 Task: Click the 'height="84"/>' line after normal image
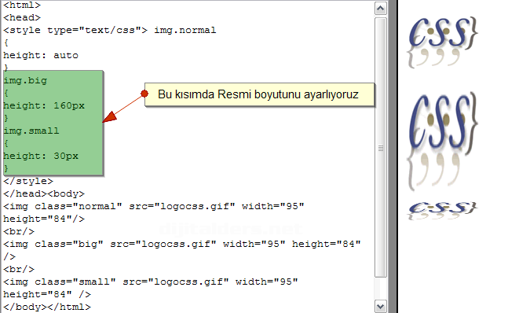click(x=44, y=219)
